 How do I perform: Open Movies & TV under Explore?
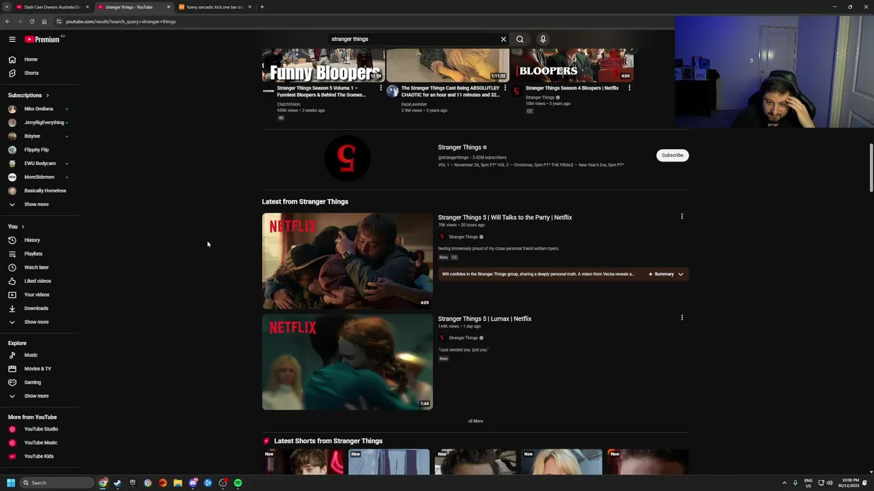39,369
